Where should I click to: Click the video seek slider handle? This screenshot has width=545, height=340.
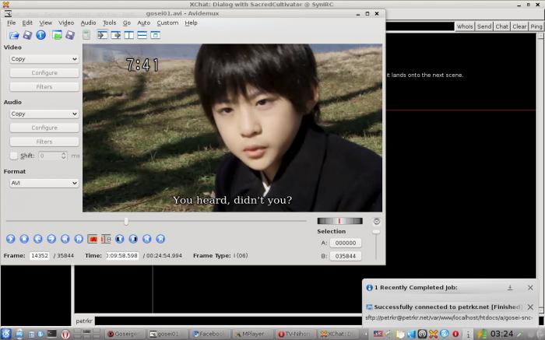(126, 221)
